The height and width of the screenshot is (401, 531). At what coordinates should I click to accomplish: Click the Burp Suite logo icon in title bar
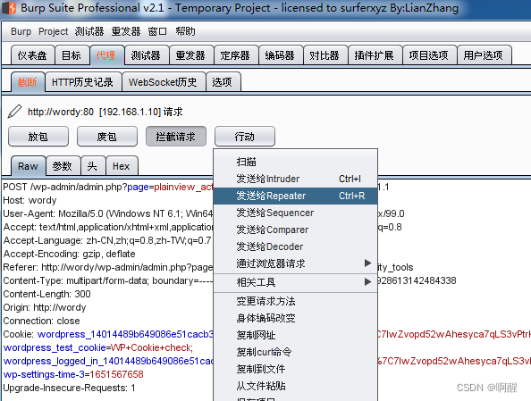(x=9, y=8)
